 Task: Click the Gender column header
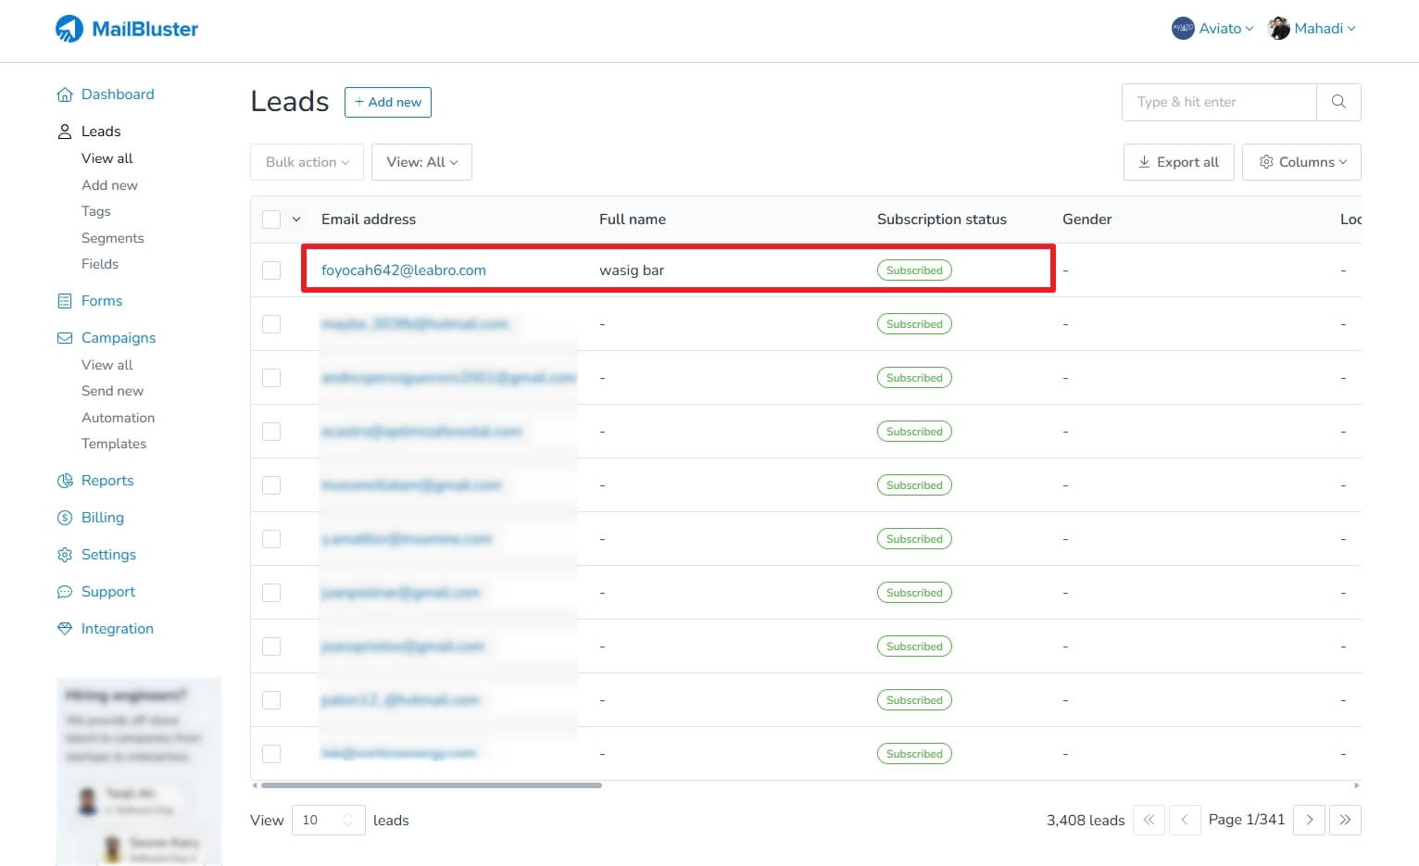[1087, 220]
